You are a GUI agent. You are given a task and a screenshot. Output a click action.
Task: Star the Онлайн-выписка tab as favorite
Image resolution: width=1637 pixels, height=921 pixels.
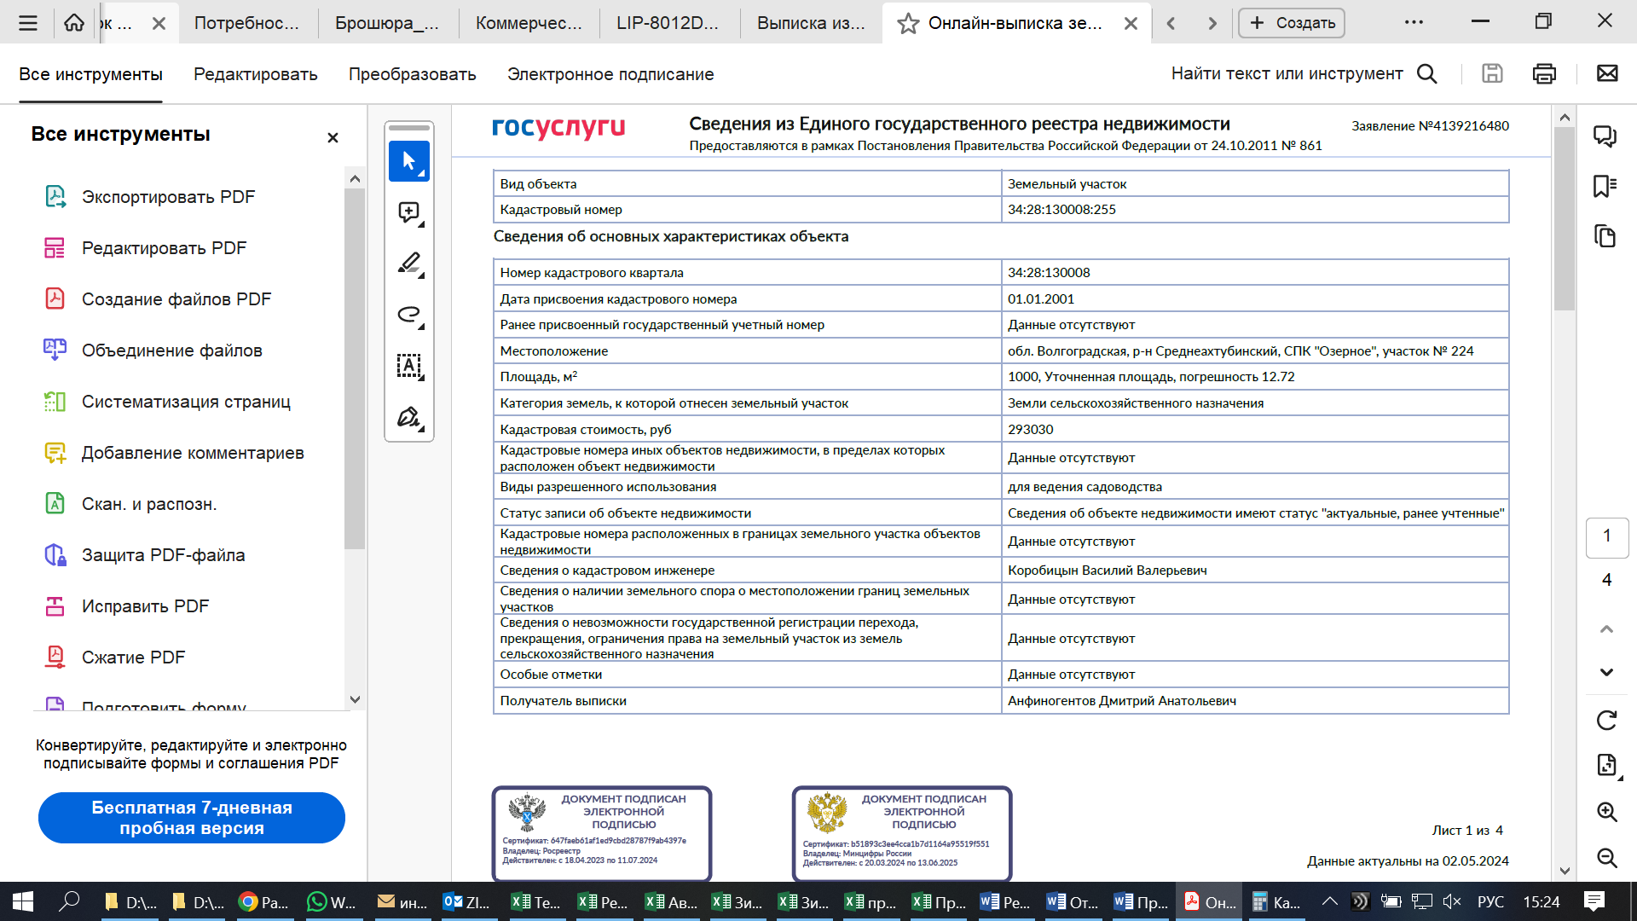pos(908,24)
